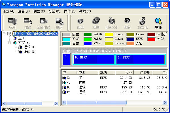
Task: Sort by the 已使用 column header
Action: point(143,72)
